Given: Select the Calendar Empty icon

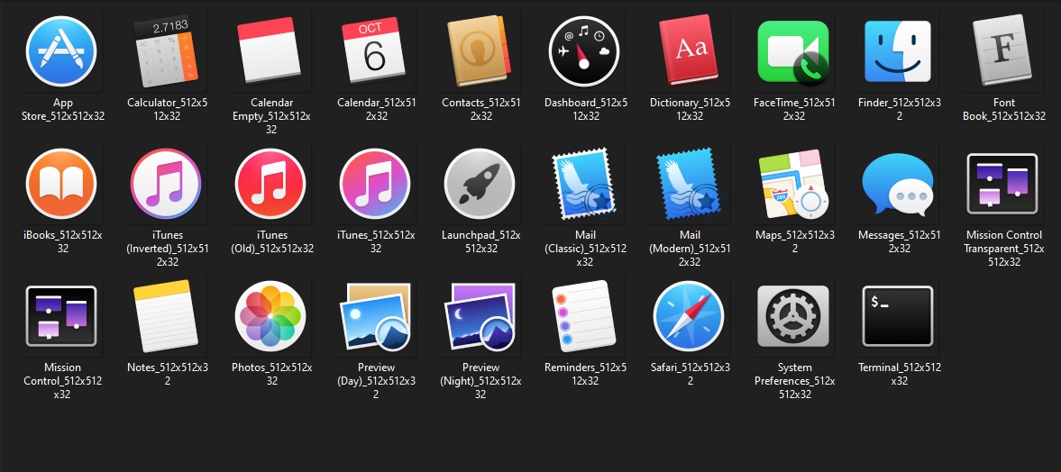Looking at the screenshot, I should 269,50.
